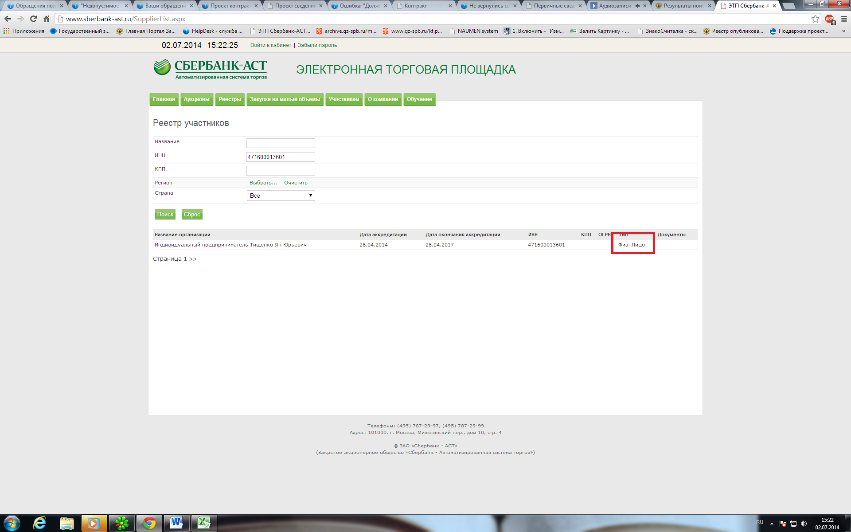Show more bookmarks with the chevron
Image resolution: width=851 pixels, height=532 pixels.
pos(843,31)
